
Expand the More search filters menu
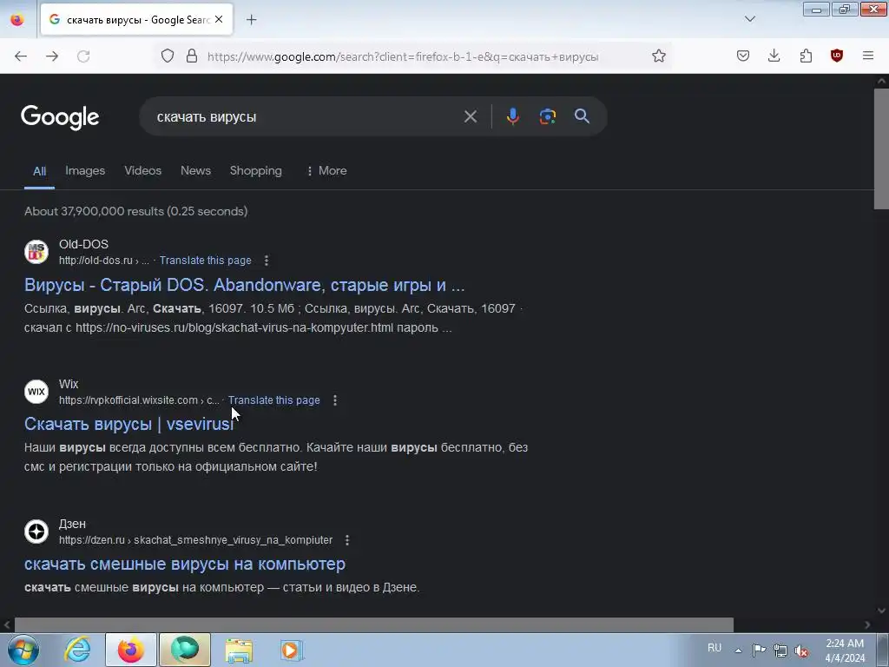tap(326, 171)
